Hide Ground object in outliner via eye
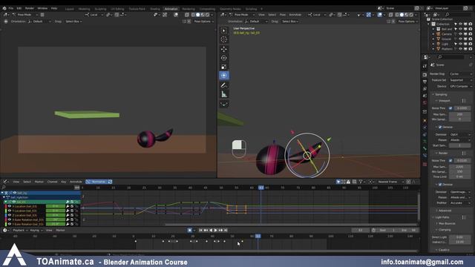Viewport: 475px width, 267px height. [460, 39]
